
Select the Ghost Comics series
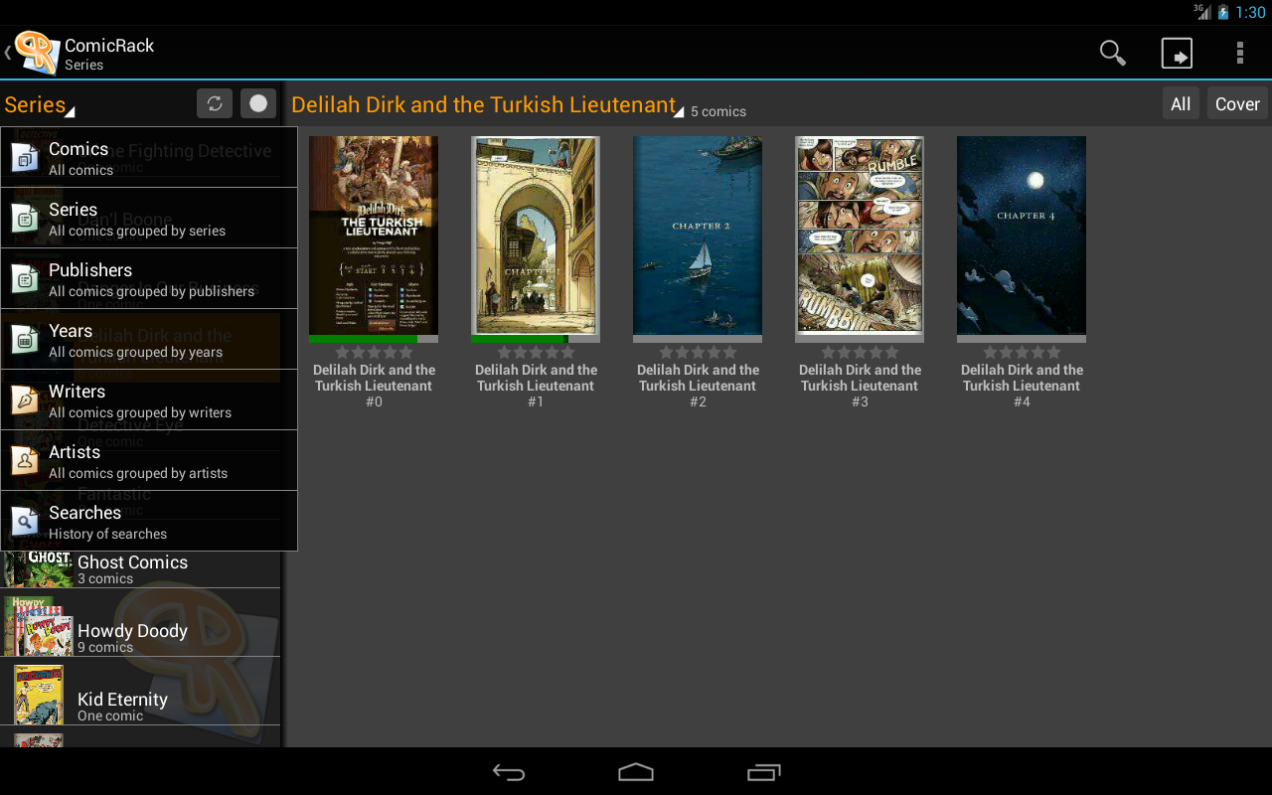click(140, 569)
